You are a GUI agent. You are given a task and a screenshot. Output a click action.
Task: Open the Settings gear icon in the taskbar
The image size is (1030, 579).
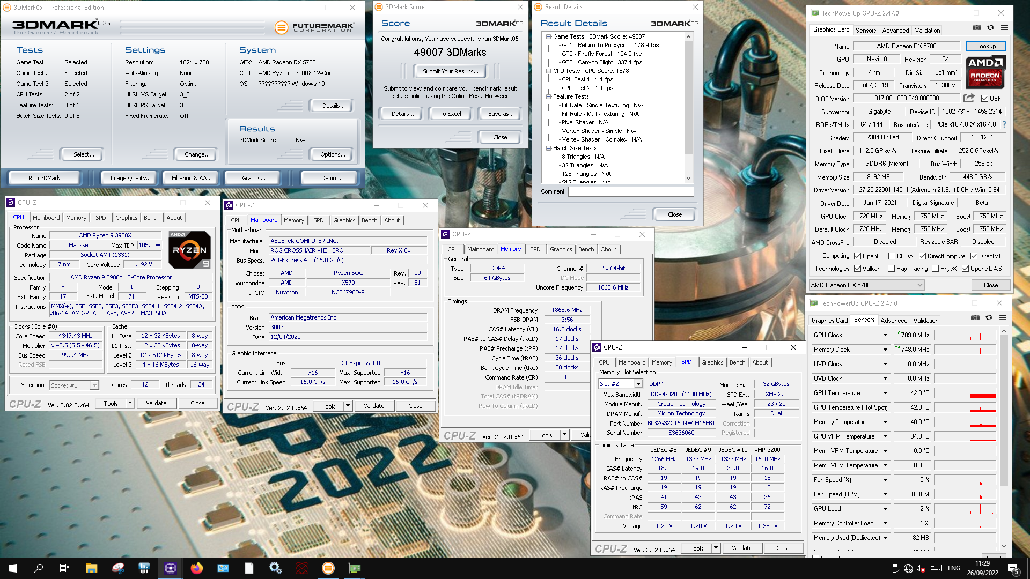[x=275, y=568]
